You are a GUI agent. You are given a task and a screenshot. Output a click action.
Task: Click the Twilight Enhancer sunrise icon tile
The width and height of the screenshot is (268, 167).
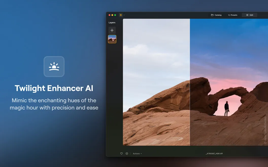point(54,67)
